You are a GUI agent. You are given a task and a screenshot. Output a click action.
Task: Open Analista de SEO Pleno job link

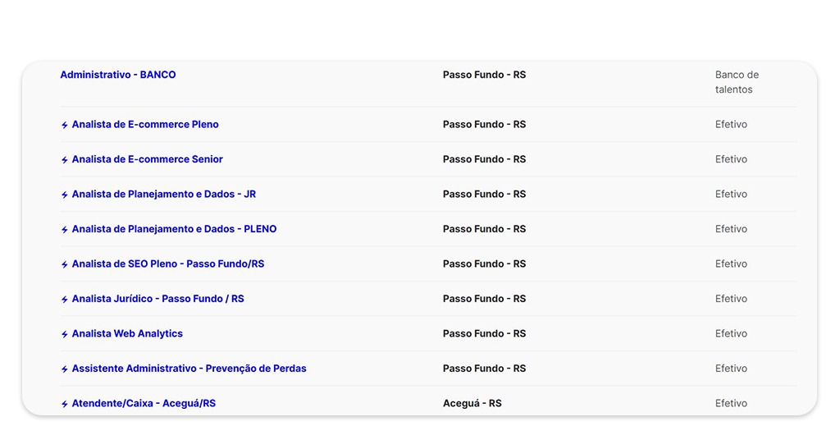[x=167, y=264]
